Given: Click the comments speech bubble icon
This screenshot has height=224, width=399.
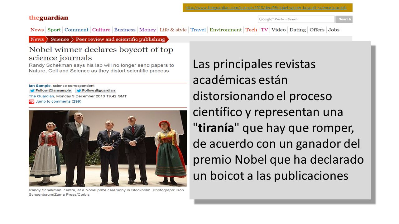Looking at the screenshot, I should (31, 101).
